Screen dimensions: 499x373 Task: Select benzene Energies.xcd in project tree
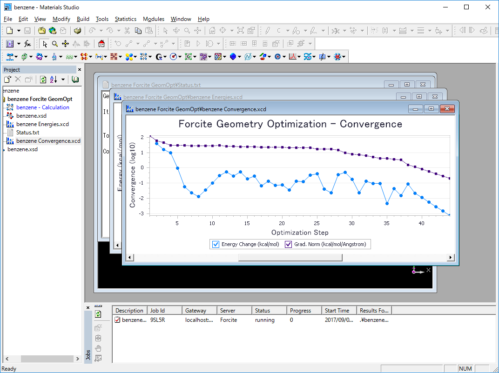click(42, 124)
